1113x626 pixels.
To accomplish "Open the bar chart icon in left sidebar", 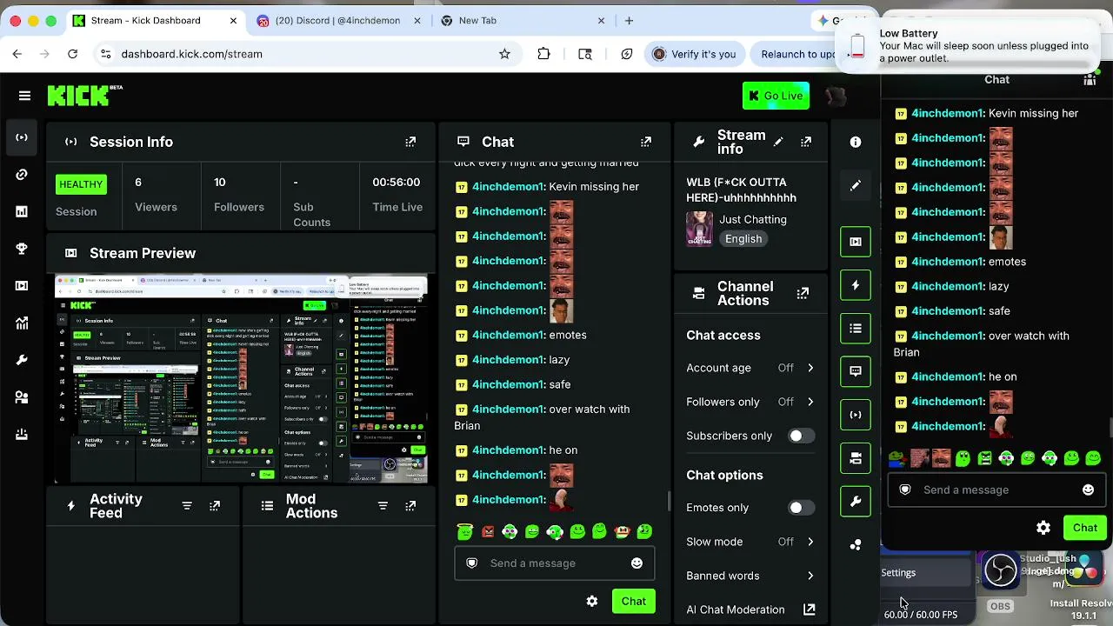I will pyautogui.click(x=22, y=211).
